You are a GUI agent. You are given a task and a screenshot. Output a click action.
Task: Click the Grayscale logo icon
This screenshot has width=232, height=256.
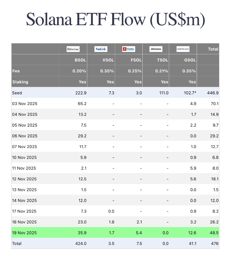click(183, 49)
